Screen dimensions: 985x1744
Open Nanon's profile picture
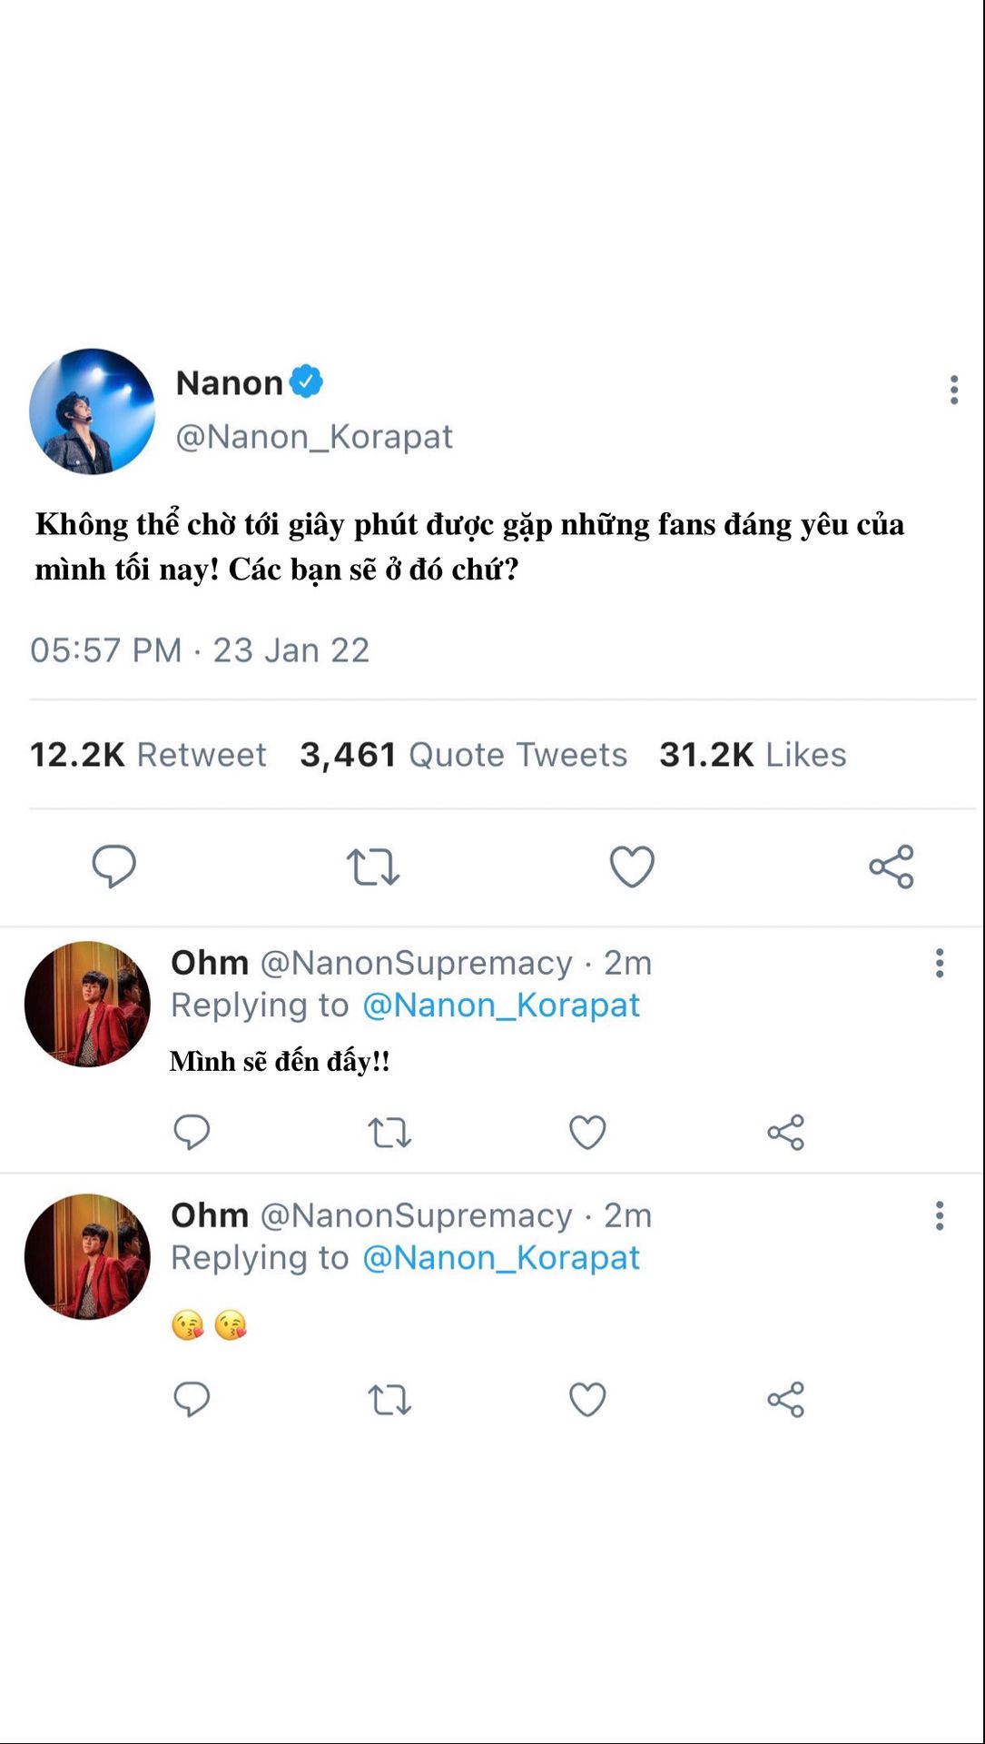pyautogui.click(x=92, y=411)
